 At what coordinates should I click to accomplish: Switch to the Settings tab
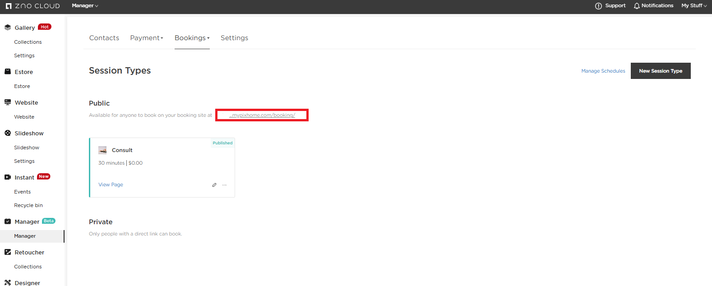(x=234, y=38)
